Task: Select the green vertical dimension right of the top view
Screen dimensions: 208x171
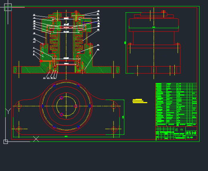Action: (x=123, y=117)
